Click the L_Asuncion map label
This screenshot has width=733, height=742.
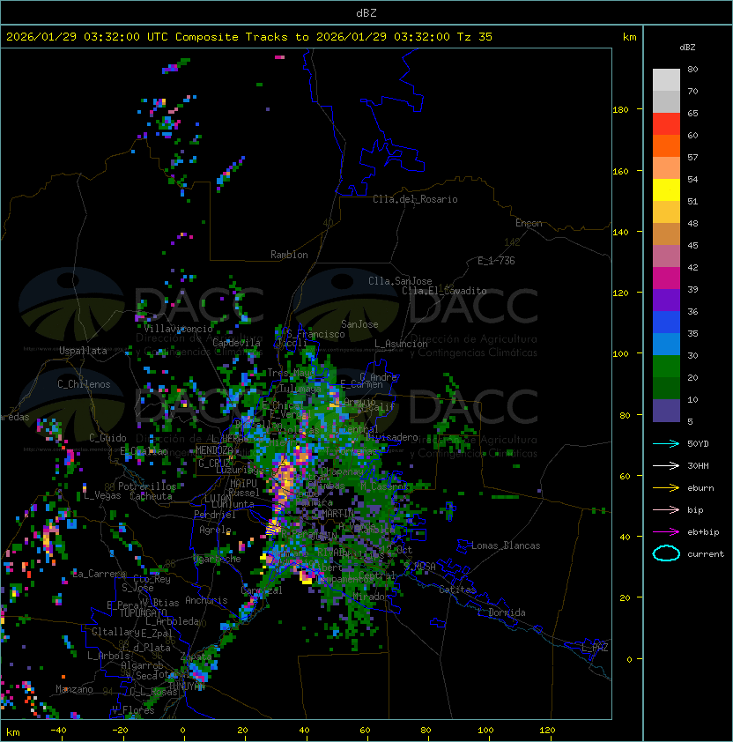pos(401,344)
